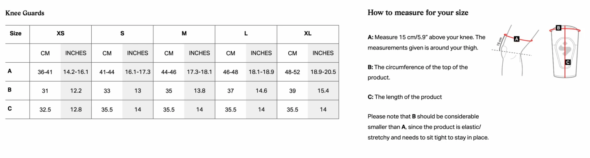This screenshot has width=590, height=158.
Task: Click the B marker atop the product diagram
Action: pos(558,28)
